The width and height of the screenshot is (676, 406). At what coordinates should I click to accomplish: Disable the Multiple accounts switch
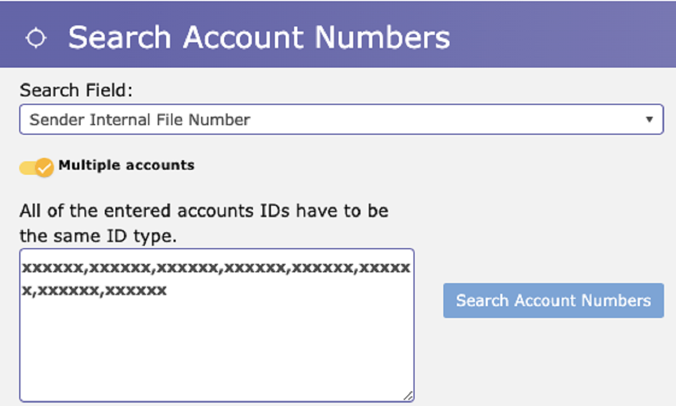(x=37, y=167)
